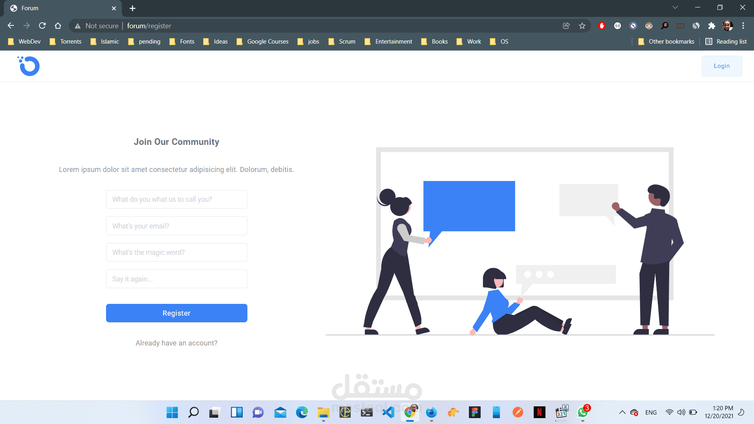754x424 pixels.
Task: Click the Login button
Action: 722,66
